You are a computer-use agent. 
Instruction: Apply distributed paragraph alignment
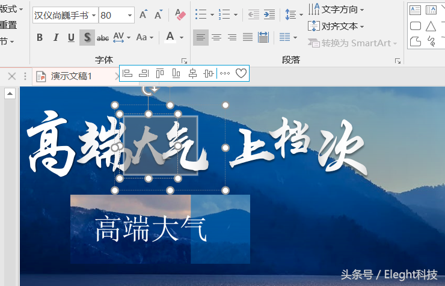[263, 37]
